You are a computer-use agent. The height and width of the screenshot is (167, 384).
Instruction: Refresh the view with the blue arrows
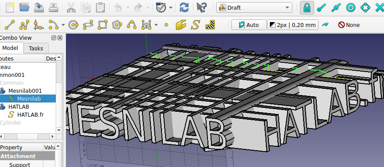pos(184,8)
